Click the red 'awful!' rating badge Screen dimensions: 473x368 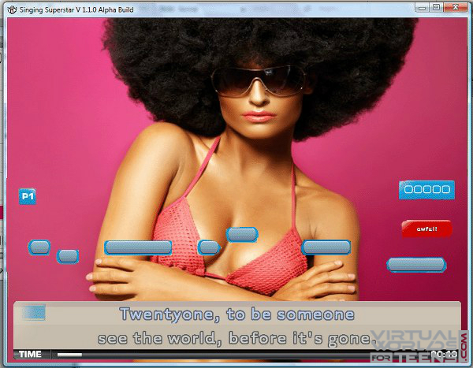click(x=426, y=229)
